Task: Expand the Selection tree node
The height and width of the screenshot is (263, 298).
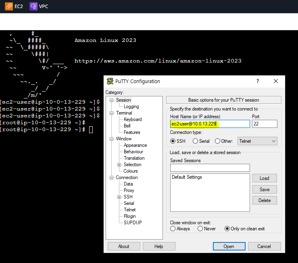Action: pos(119,165)
